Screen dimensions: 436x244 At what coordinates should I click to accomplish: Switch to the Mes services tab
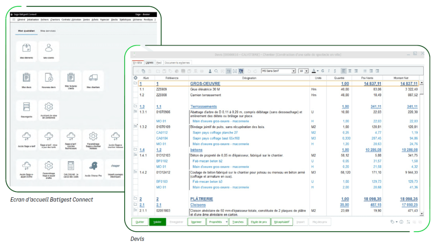click(48, 31)
